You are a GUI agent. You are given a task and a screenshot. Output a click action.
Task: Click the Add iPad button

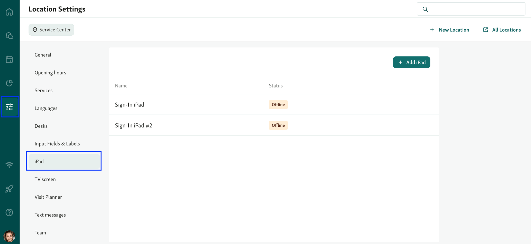[411, 62]
